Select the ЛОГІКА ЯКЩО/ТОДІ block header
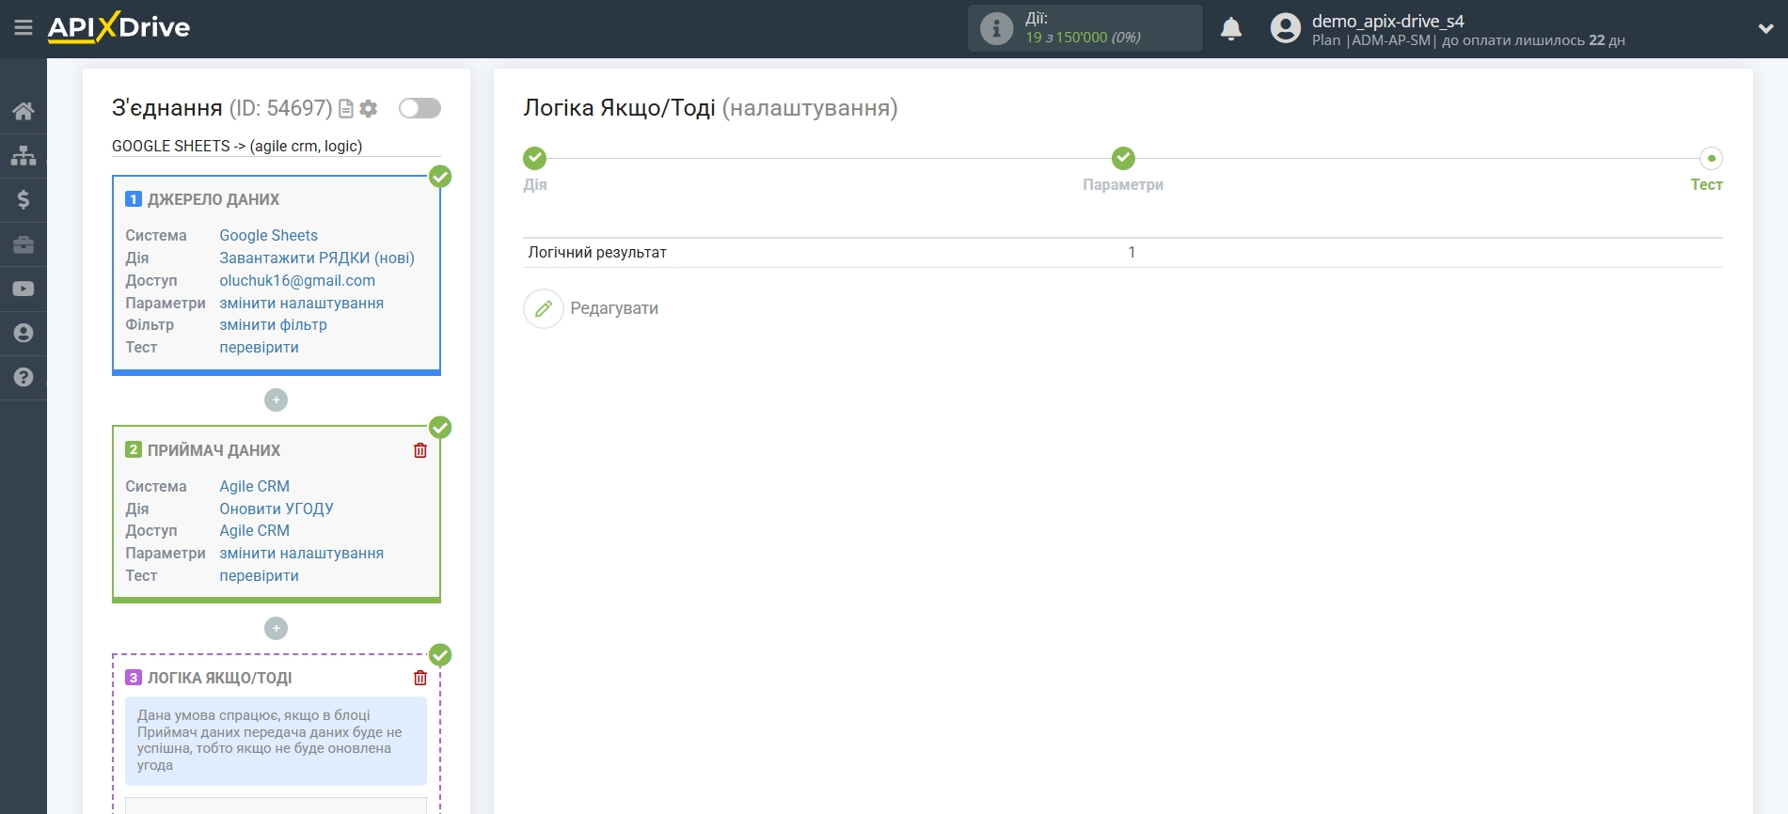The width and height of the screenshot is (1788, 814). pos(220,678)
